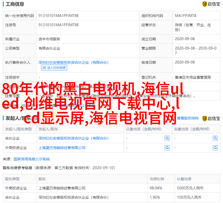The width and height of the screenshot is (223, 203).
Task: Click the 认缴出资 magnifier in the 合伙企业 row
Action: pos(167,138)
